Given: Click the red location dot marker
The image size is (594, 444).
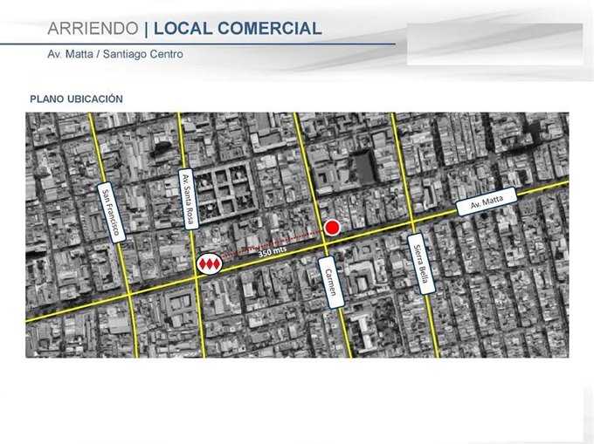Looking at the screenshot, I should [x=332, y=228].
